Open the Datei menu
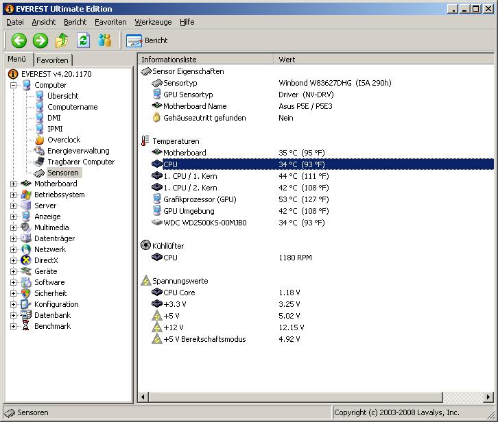This screenshot has width=498, height=422. point(15,22)
